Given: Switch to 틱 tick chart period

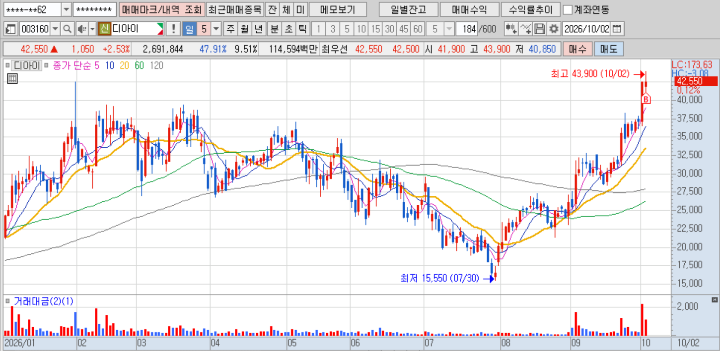Looking at the screenshot, I should tap(302, 29).
